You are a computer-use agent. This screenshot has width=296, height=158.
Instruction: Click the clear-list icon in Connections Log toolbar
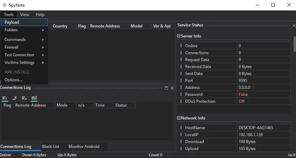24,98
